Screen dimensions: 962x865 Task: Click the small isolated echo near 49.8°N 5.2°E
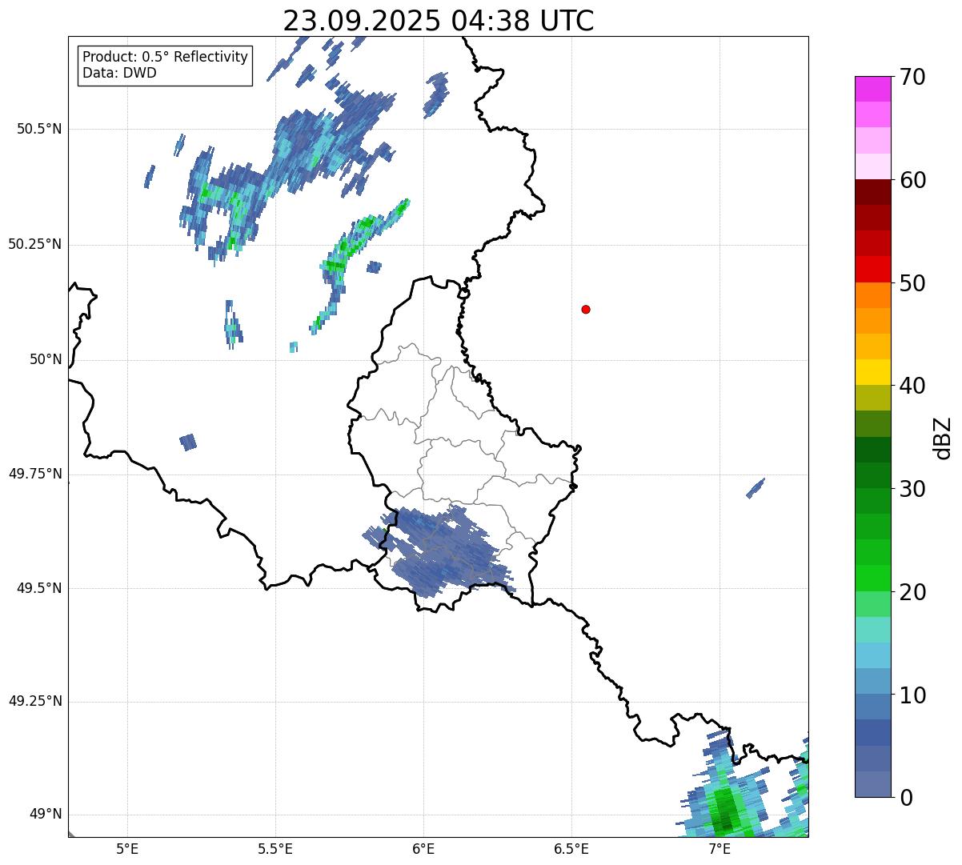point(188,442)
